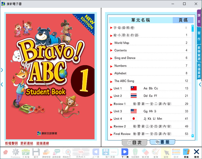Click the 上一頁 previous page icon
202x159 pixels.
click(x=95, y=152)
